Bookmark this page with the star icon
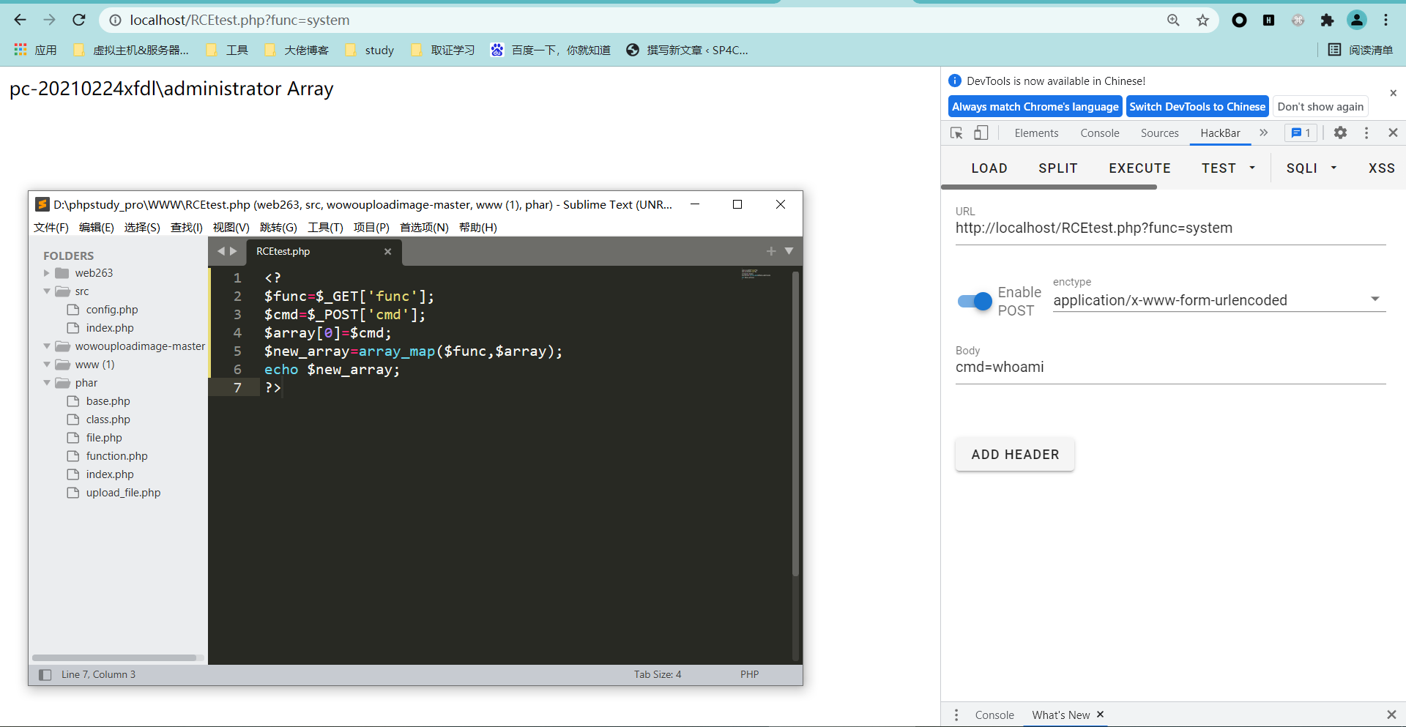This screenshot has height=727, width=1406. pyautogui.click(x=1202, y=20)
